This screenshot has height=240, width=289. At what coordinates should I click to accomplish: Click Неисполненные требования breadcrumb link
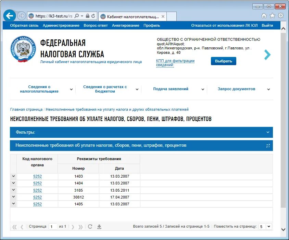pyautogui.click(x=117, y=109)
